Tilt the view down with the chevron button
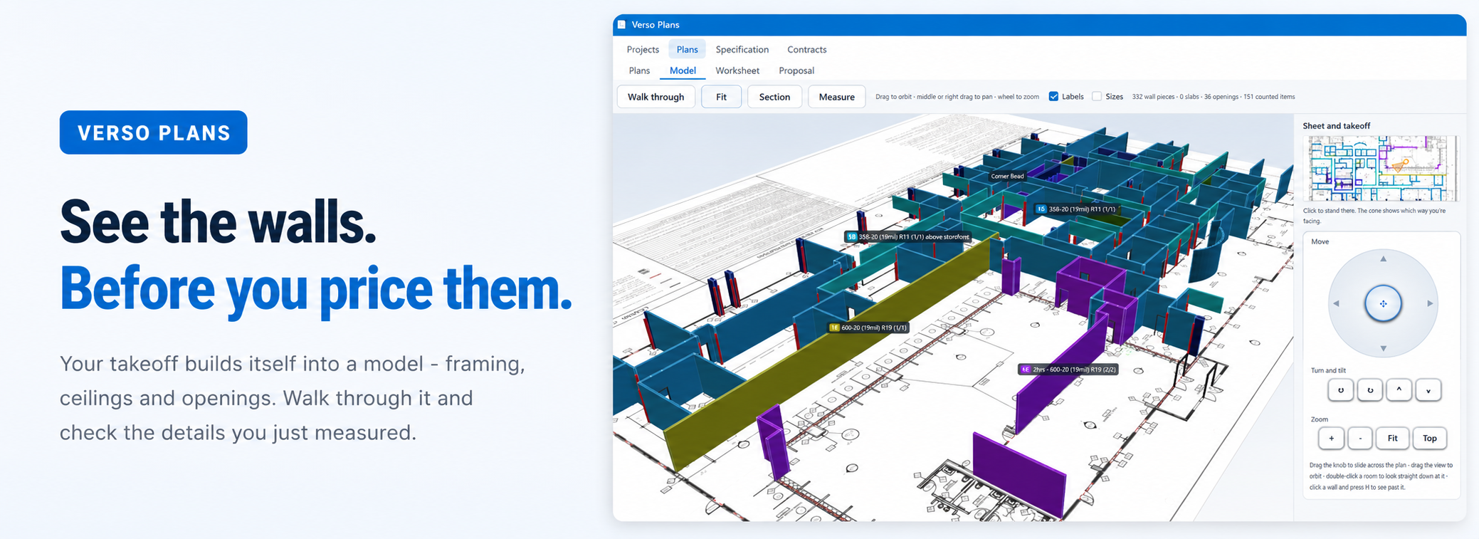 pos(1428,390)
